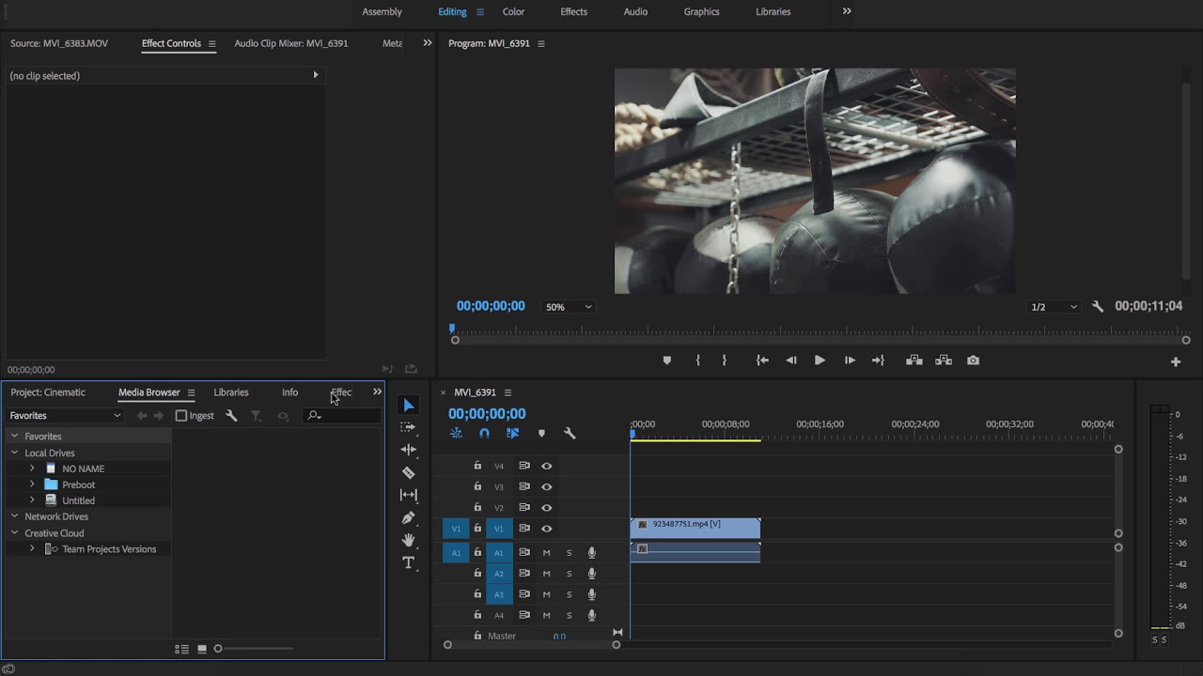Select the 923487751.mp4 video clip
1203x676 pixels.
695,528
